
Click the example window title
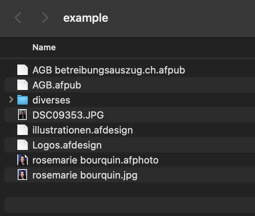pyautogui.click(x=86, y=18)
